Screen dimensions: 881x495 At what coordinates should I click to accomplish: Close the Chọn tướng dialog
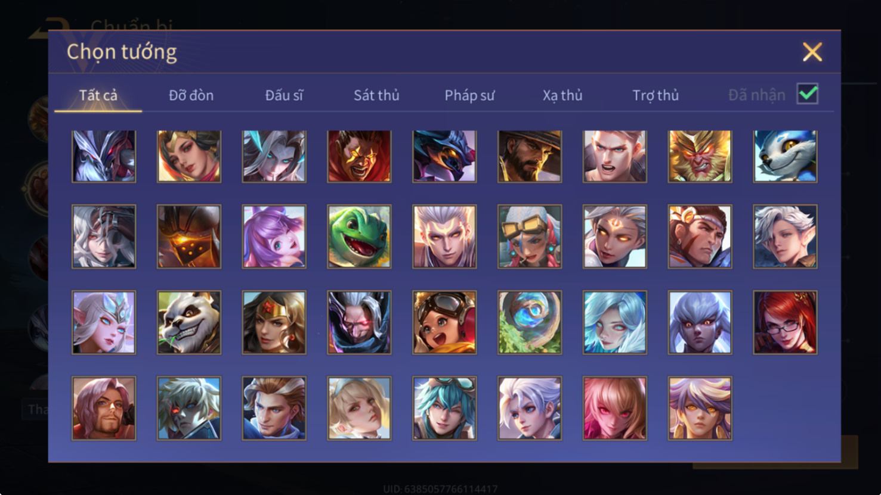click(812, 52)
